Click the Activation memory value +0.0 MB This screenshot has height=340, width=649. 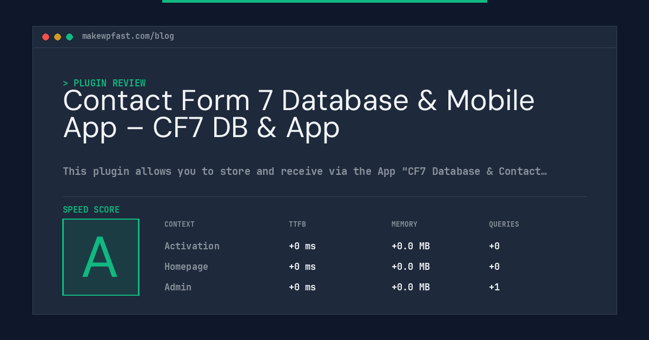410,246
